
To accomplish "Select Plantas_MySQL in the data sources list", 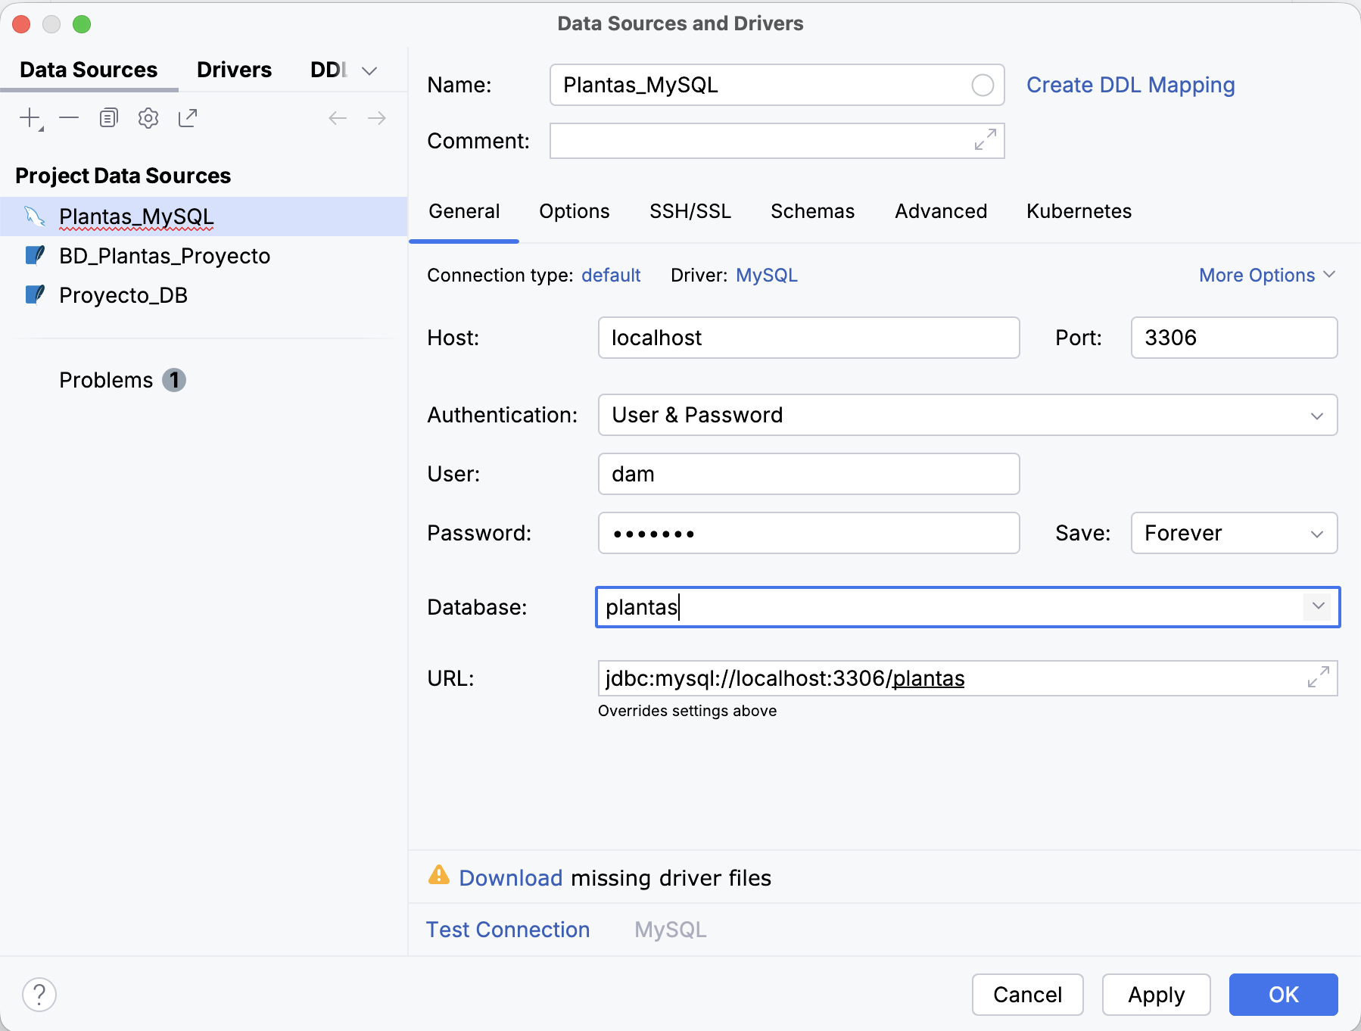I will pyautogui.click(x=204, y=216).
